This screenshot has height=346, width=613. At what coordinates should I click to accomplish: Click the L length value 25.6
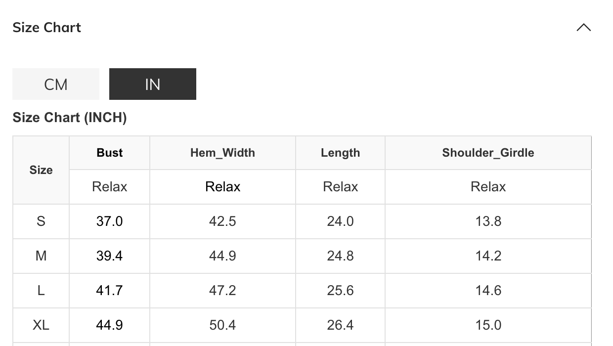340,291
